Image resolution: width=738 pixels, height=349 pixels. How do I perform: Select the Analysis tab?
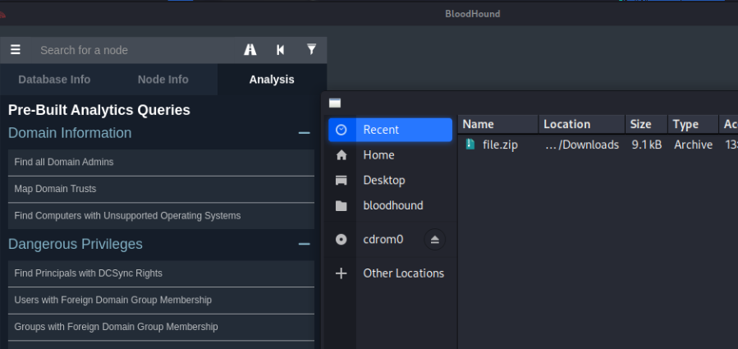(x=272, y=80)
